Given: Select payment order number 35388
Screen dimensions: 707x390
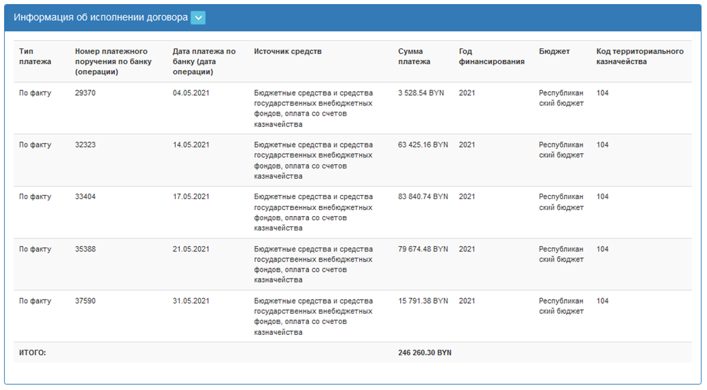Looking at the screenshot, I should [x=85, y=249].
